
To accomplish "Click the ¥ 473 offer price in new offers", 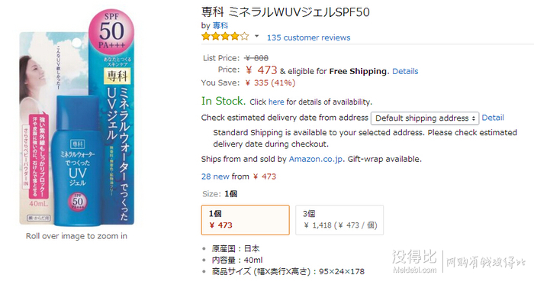I will pyautogui.click(x=265, y=176).
